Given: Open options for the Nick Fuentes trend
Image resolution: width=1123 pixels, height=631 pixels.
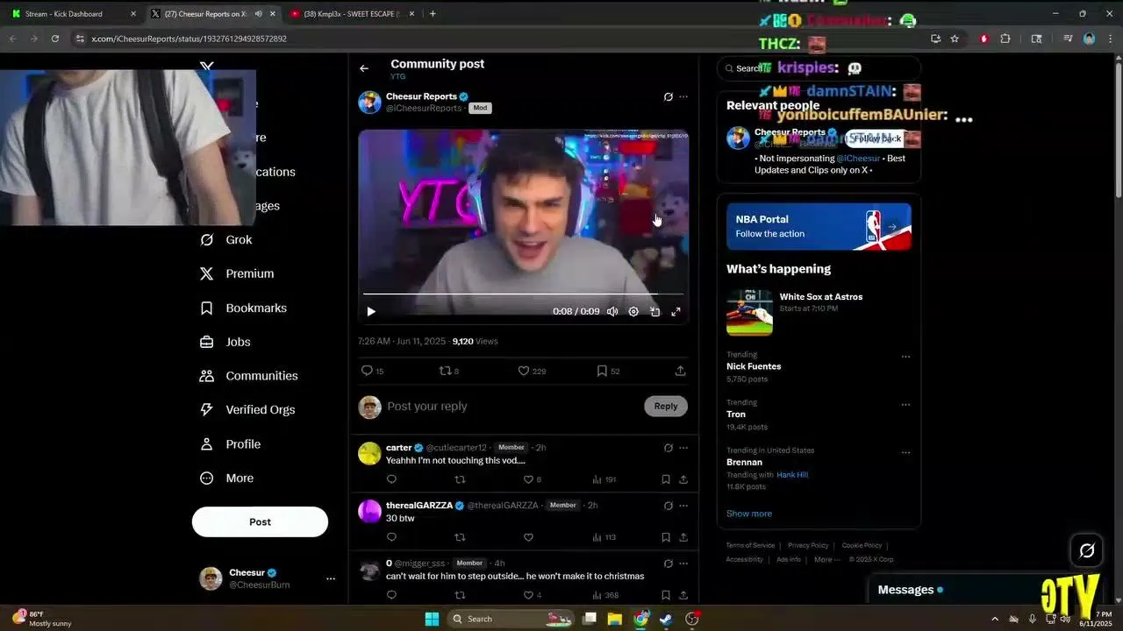Looking at the screenshot, I should [x=905, y=357].
